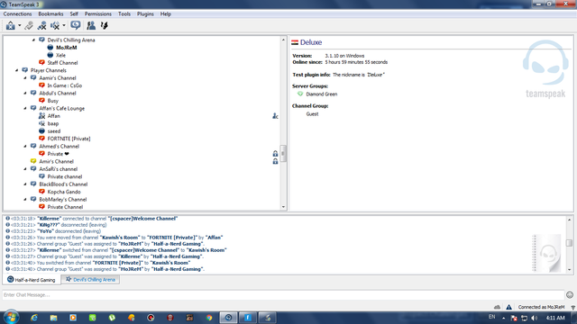Click lock icon beside Amir's Channel
Screen dimensions: 577x324
(275, 161)
